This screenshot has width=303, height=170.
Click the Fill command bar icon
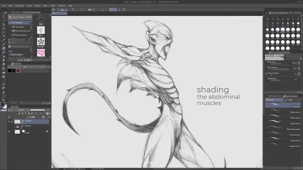(89, 9)
